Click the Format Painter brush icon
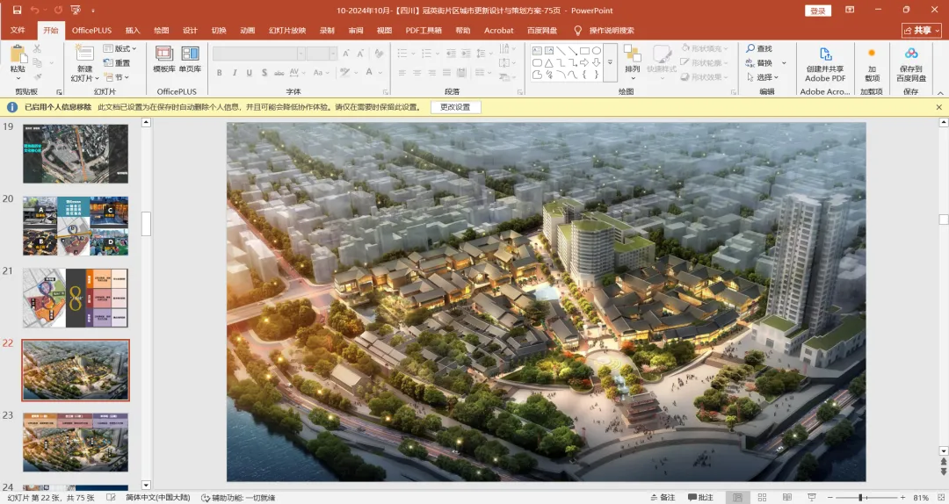Viewport: 949px width, 504px height. [x=38, y=77]
